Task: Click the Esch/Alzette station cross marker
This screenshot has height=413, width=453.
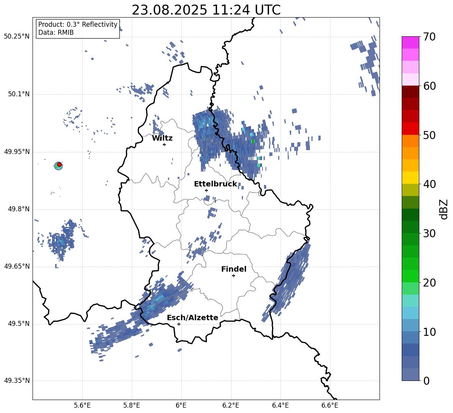Action: [x=179, y=324]
